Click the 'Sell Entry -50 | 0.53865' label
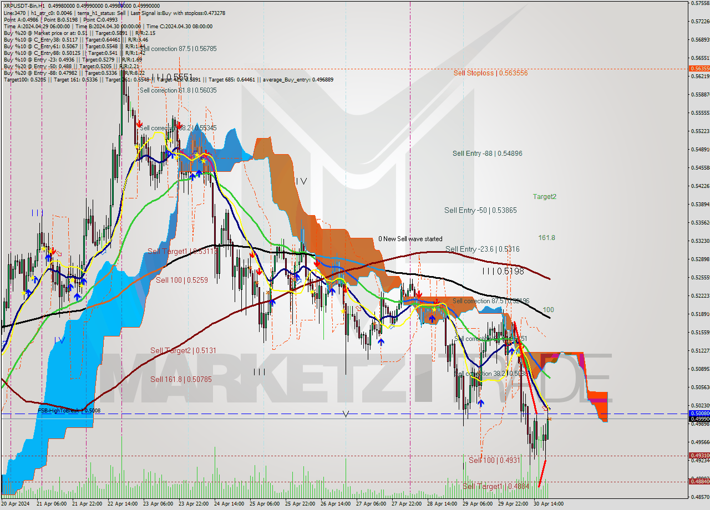Screen dimensions: 710x510 pyautogui.click(x=480, y=211)
